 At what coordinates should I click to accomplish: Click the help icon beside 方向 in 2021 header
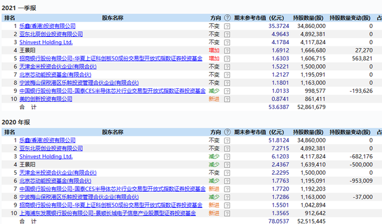(x=227, y=18)
